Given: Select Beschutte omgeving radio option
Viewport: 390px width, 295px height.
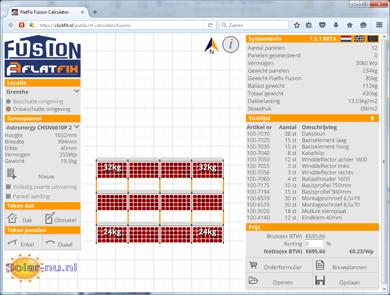Looking at the screenshot, I should (x=8, y=101).
